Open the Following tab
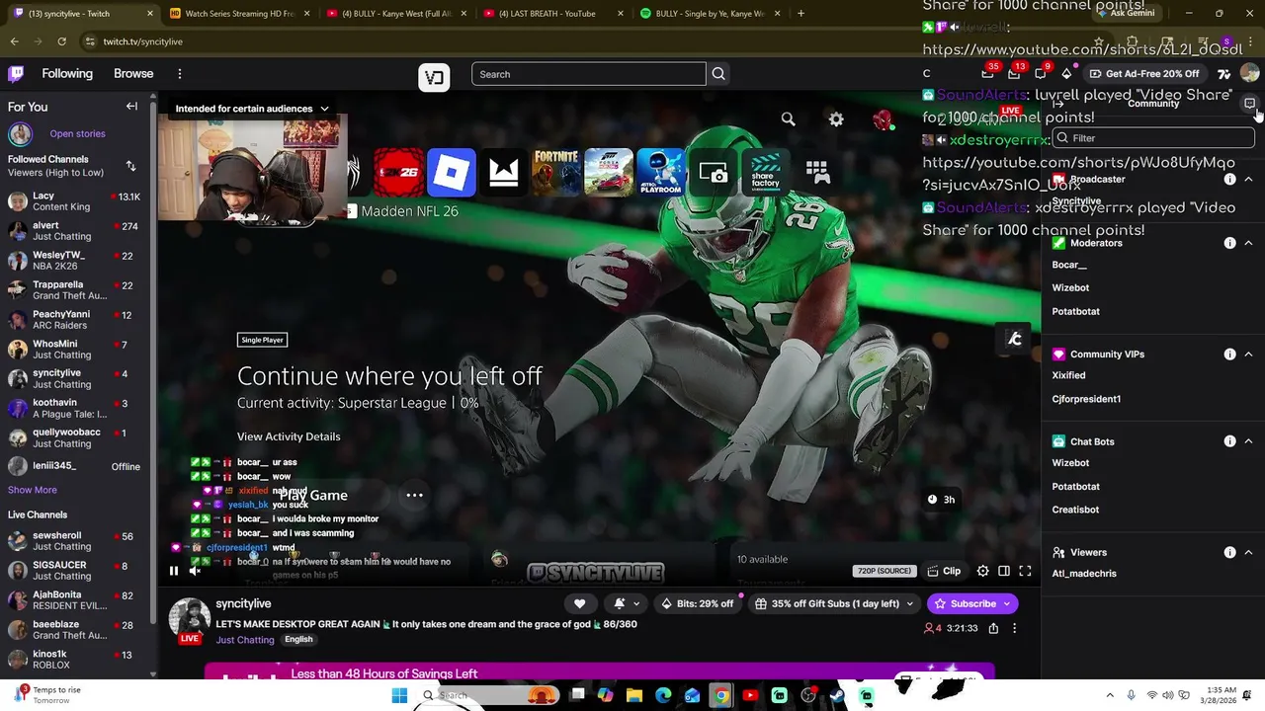Screen dimensions: 1265x711 67,74
